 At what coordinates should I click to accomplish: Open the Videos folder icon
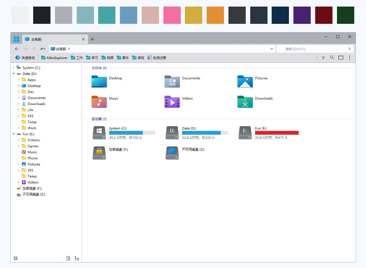click(172, 102)
